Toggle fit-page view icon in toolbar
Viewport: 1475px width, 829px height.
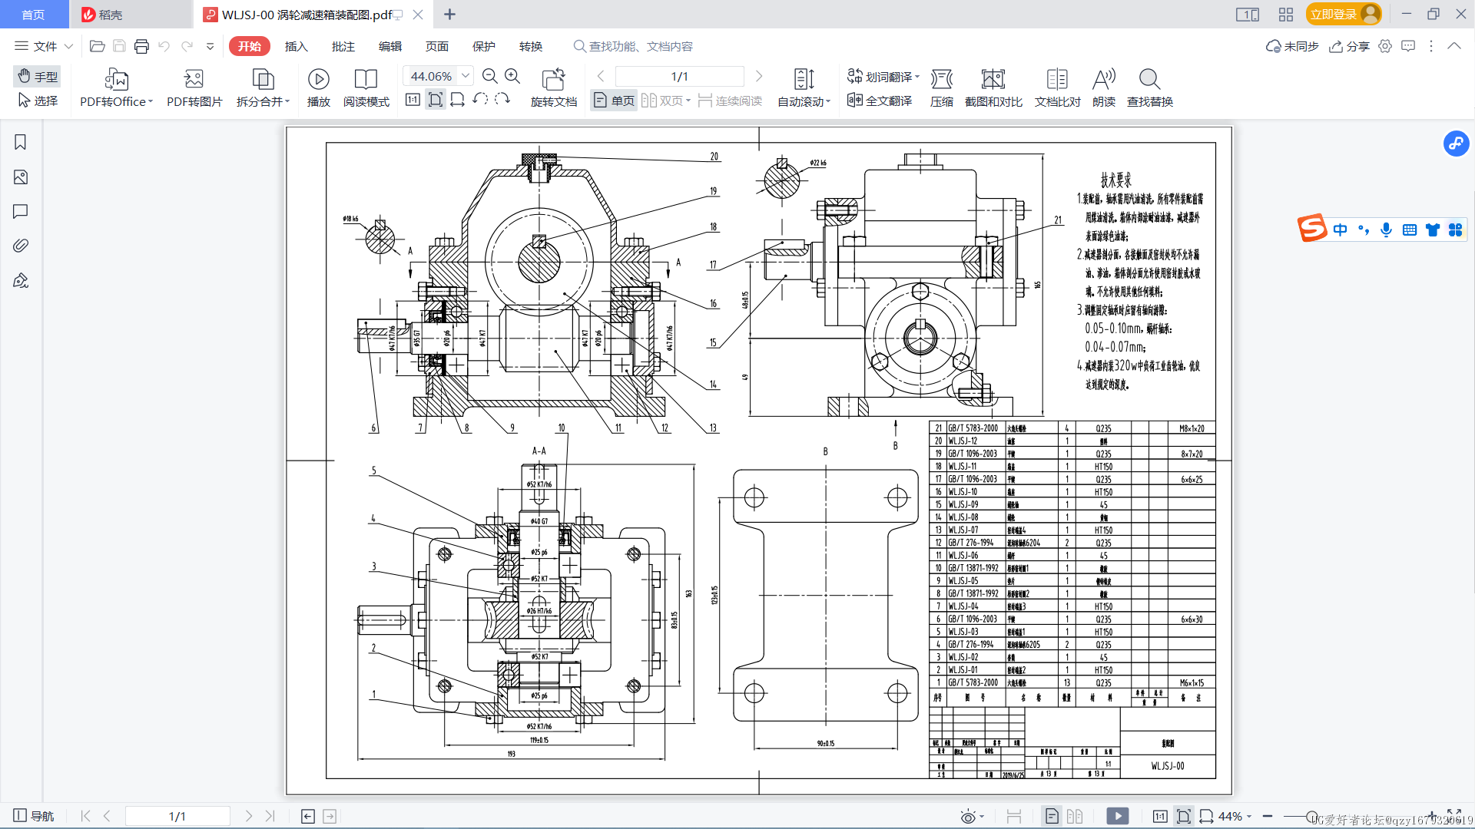[436, 100]
